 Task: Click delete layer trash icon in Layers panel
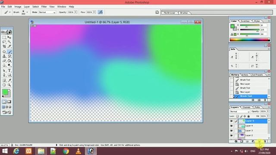pyautogui.click(x=265, y=142)
